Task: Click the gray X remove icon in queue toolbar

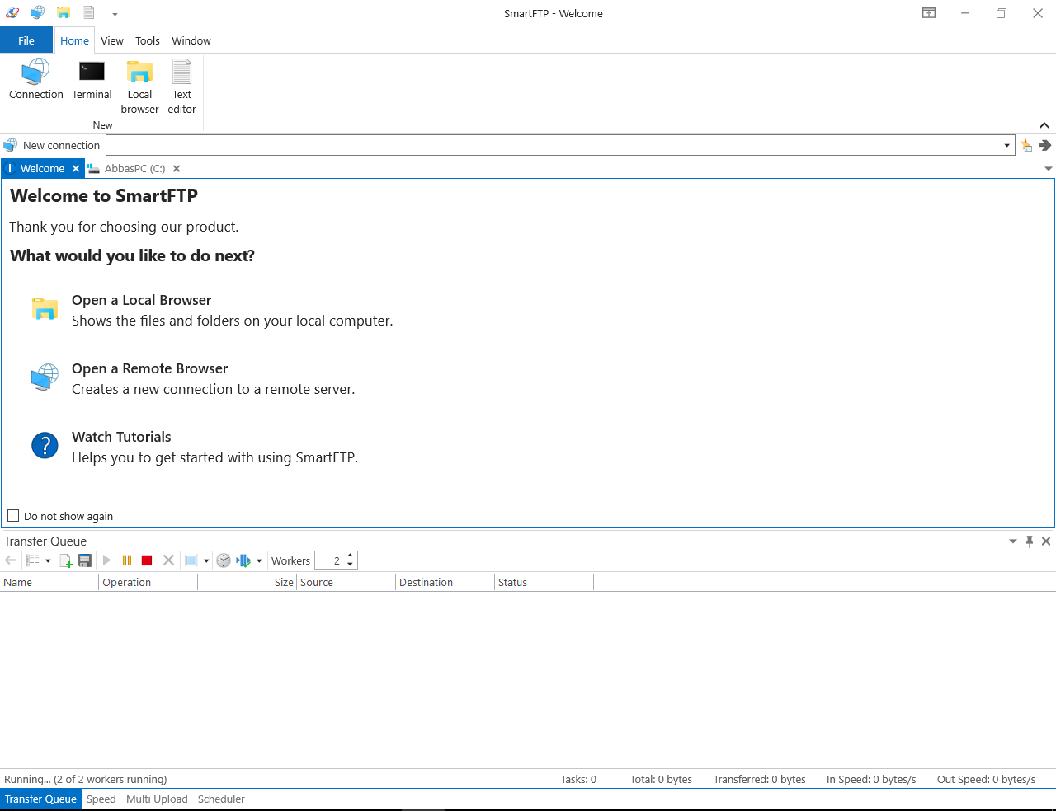Action: tap(168, 560)
